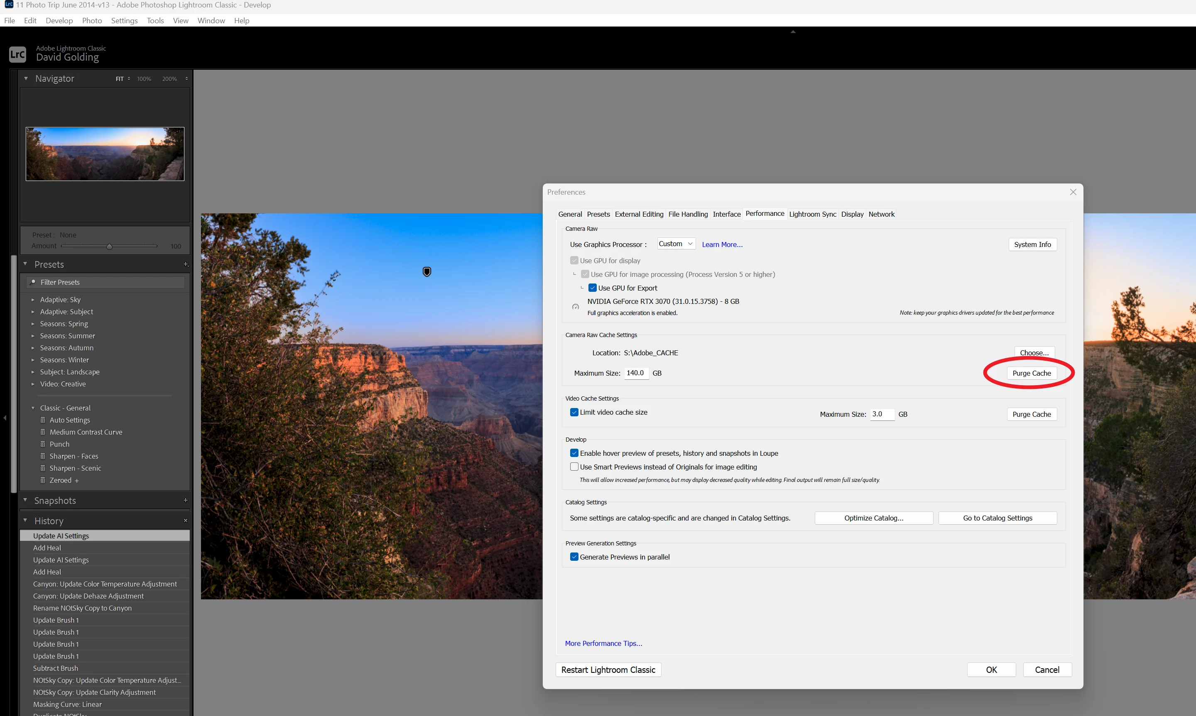
Task: Open the Use Graphics Processor Custom dropdown
Action: coord(676,244)
